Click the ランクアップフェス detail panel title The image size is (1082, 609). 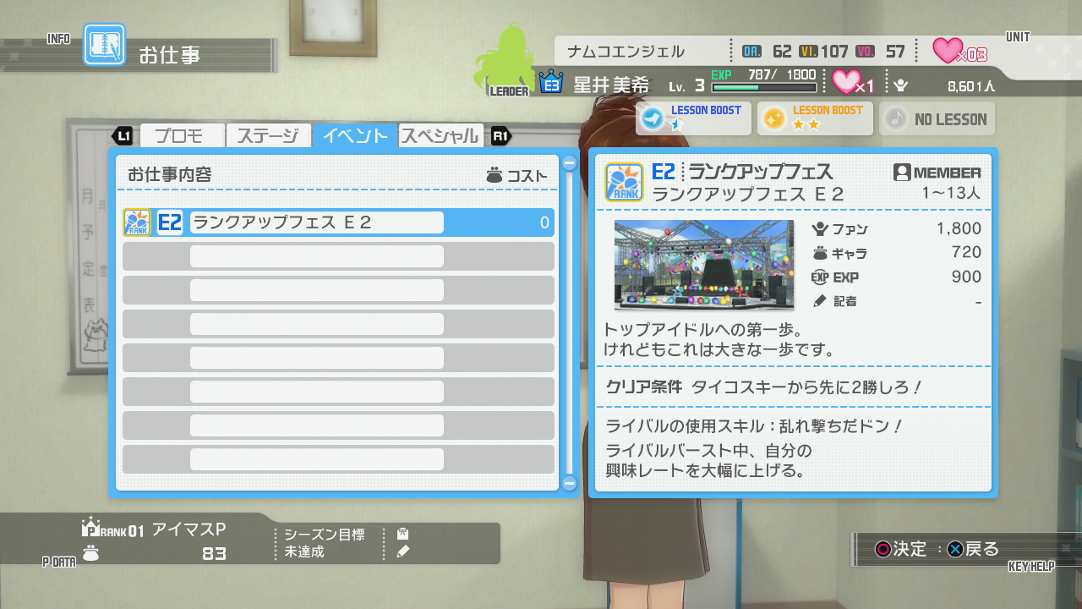point(761,172)
